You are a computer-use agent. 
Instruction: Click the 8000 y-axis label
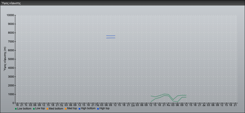point(11,33)
